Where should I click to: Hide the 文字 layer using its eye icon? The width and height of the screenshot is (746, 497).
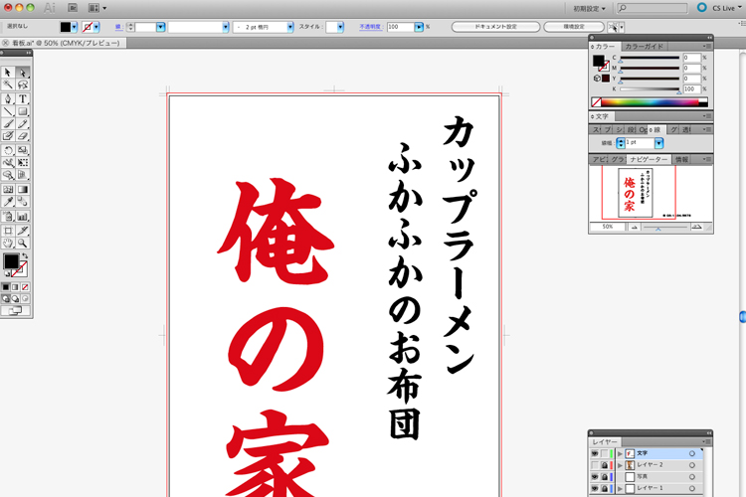pos(595,453)
